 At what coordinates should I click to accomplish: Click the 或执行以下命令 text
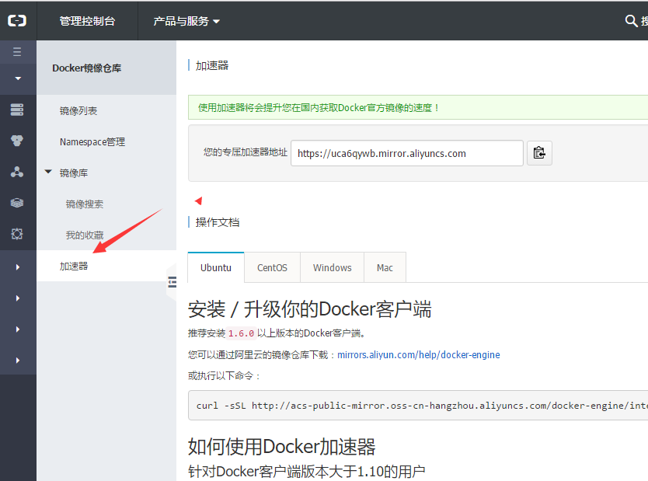click(x=224, y=375)
